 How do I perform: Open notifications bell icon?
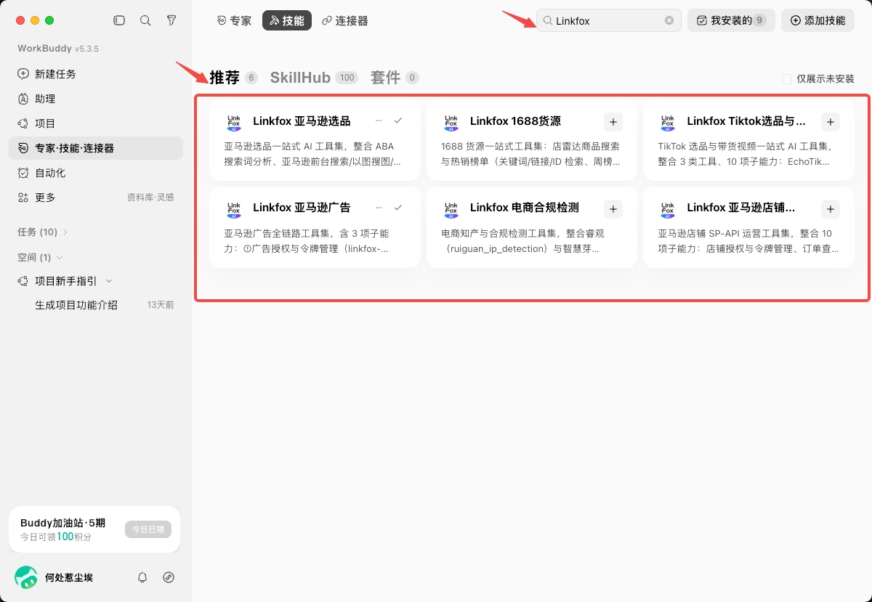[x=142, y=577]
